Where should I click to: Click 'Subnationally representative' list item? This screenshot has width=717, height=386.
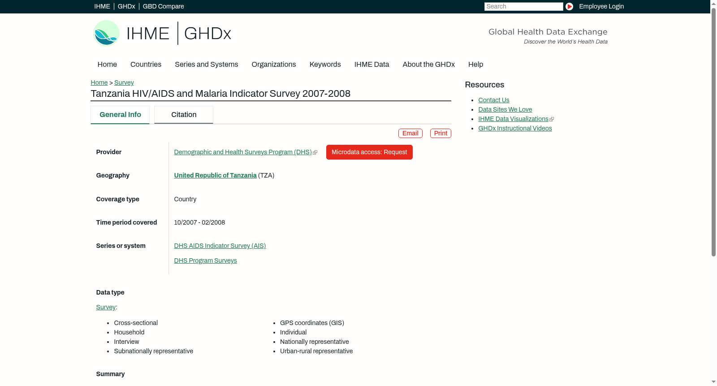pos(154,351)
